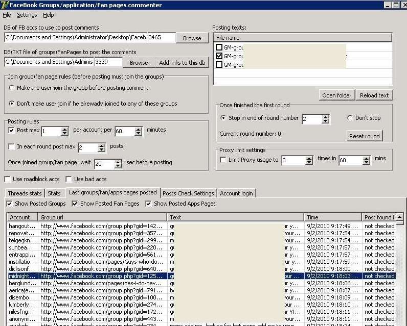Select Last groups/fan/apps pages posted tab
407x326 pixels.
click(x=113, y=192)
